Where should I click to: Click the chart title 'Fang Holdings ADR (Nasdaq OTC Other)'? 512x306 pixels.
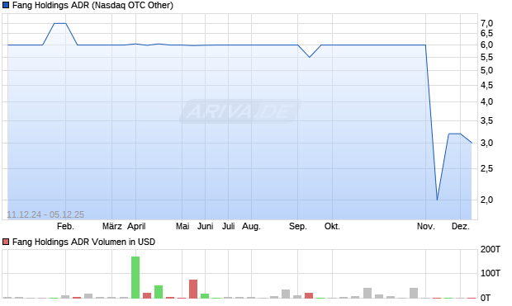tap(92, 5)
